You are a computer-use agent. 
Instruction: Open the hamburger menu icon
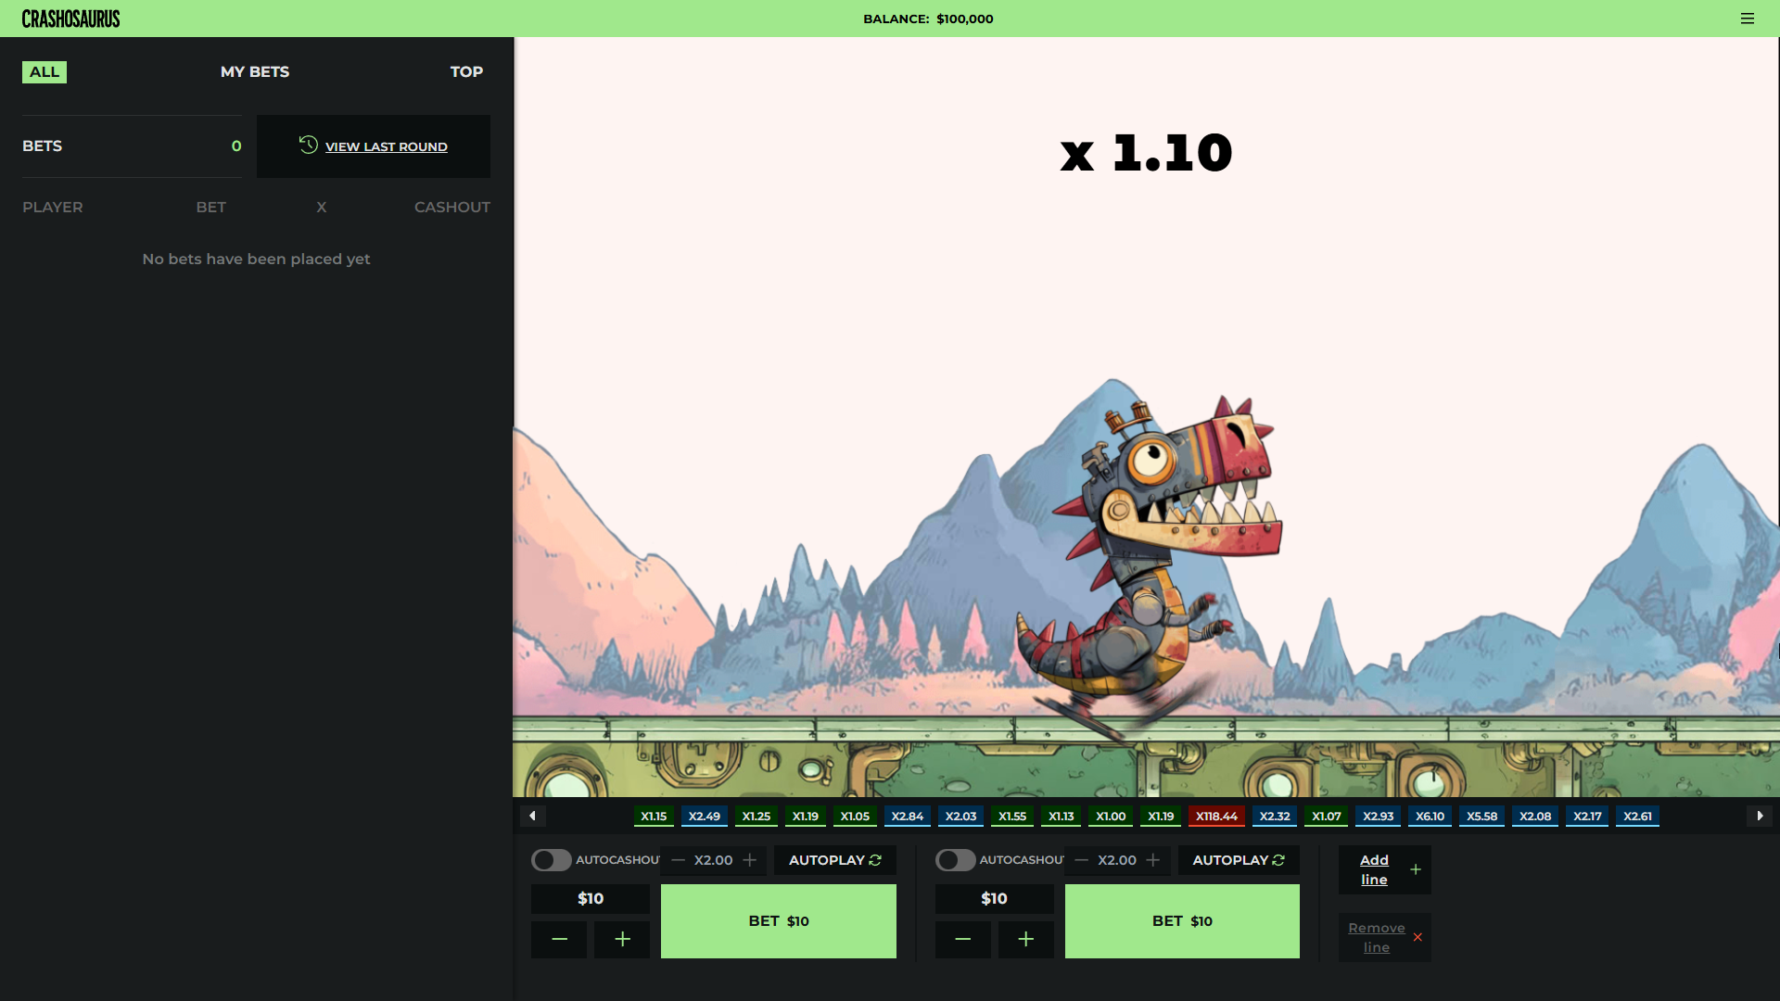1747,19
